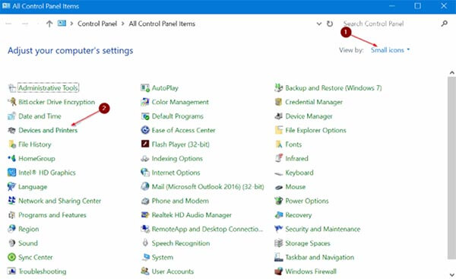
Task: Click the Power Options icon
Action: (x=279, y=201)
